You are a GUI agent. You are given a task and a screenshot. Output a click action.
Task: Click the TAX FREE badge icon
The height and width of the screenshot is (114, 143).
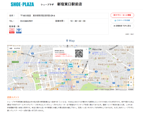pos(12,31)
